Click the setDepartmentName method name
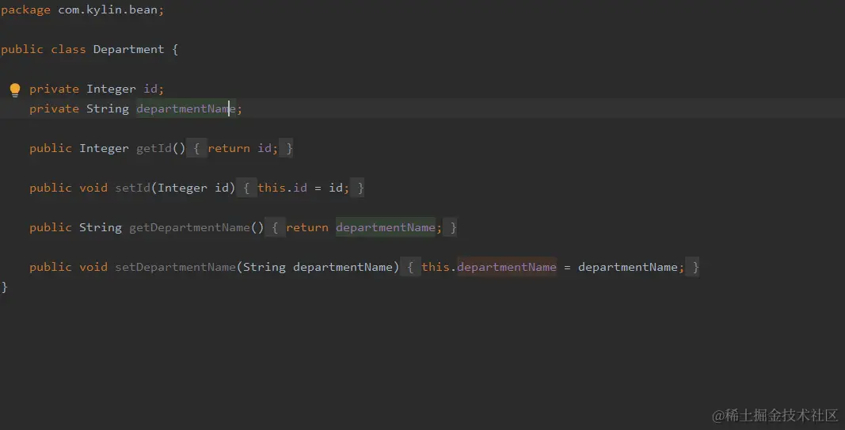 click(175, 267)
